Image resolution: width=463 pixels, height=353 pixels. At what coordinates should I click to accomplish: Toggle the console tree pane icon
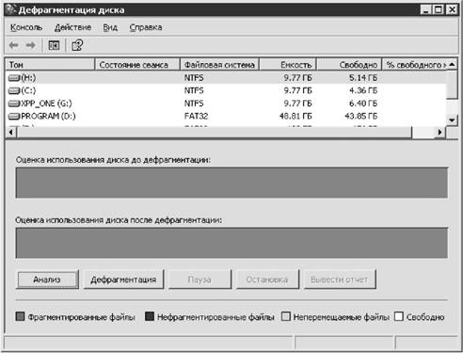coord(54,45)
